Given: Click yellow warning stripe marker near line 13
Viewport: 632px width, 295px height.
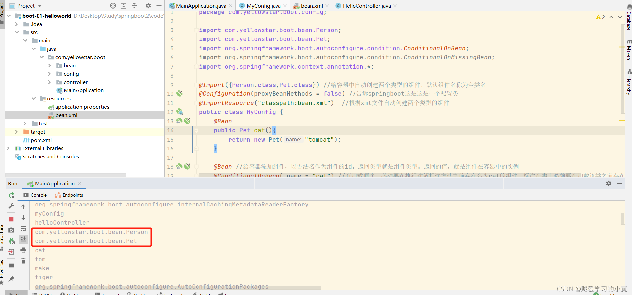Looking at the screenshot, I should 622,121.
